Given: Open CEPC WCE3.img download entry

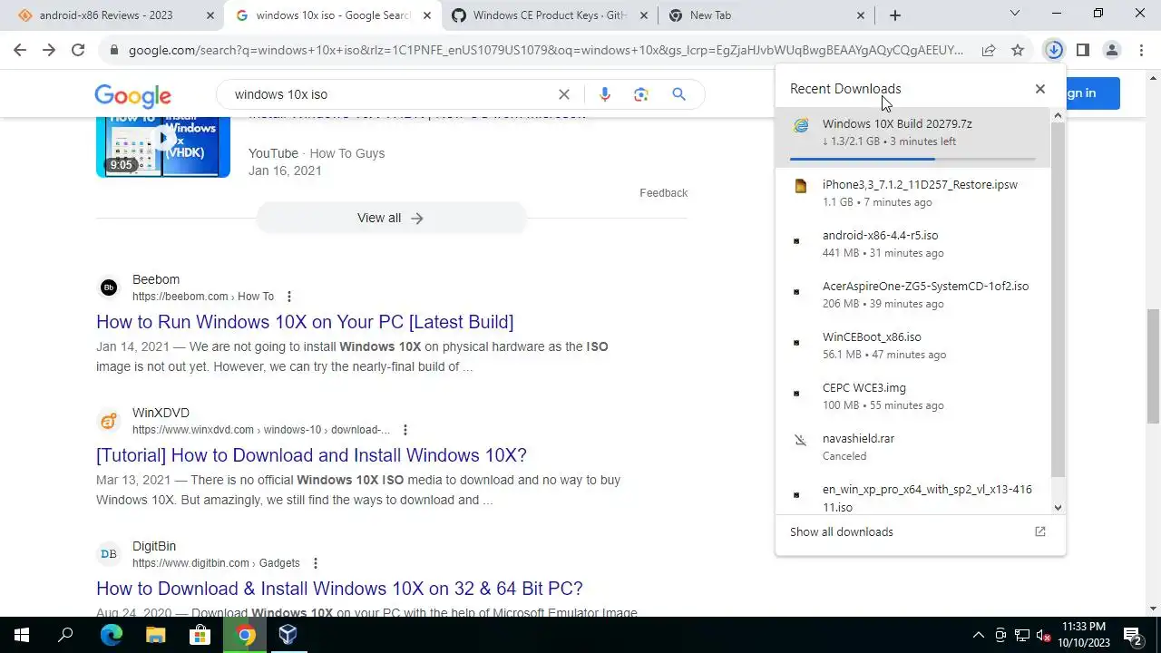Looking at the screenshot, I should (x=913, y=396).
